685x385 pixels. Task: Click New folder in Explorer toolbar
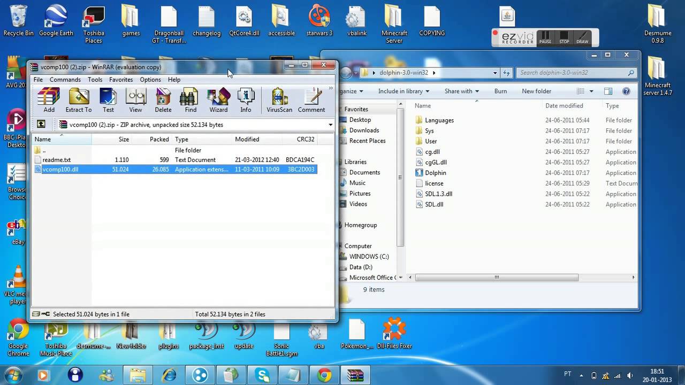(536, 91)
